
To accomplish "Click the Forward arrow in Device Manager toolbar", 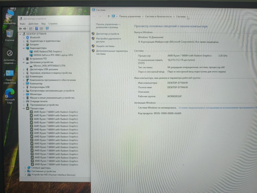I will click(x=25, y=29).
